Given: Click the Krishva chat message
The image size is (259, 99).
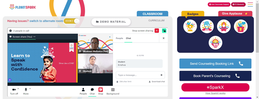Looking at the screenshot, I should click(x=139, y=63).
